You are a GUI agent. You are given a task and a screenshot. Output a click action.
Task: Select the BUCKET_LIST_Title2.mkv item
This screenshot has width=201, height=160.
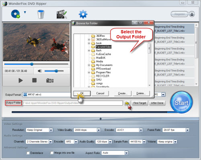point(174,40)
